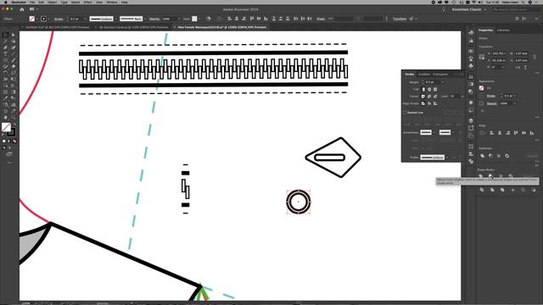Screen dimensions: 543x305
Task: Click Shape link in control bar
Action: [x=321, y=19]
